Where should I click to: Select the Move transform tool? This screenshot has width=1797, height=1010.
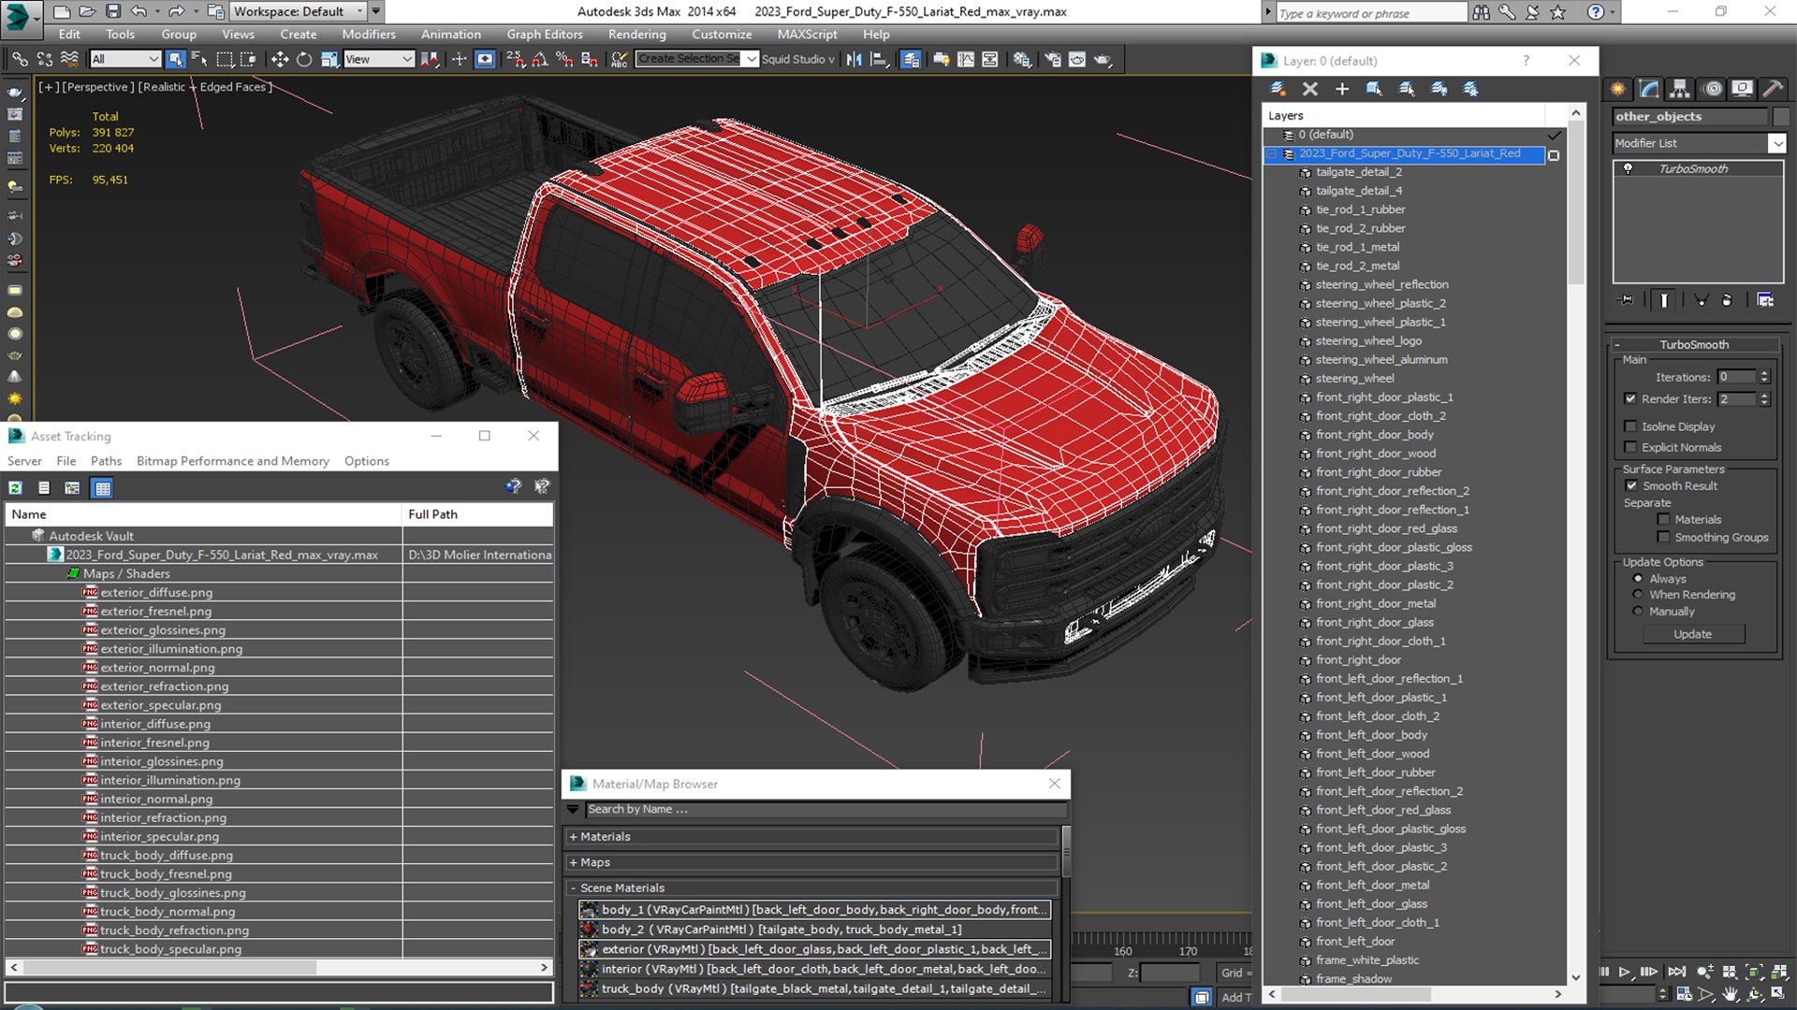(x=280, y=59)
